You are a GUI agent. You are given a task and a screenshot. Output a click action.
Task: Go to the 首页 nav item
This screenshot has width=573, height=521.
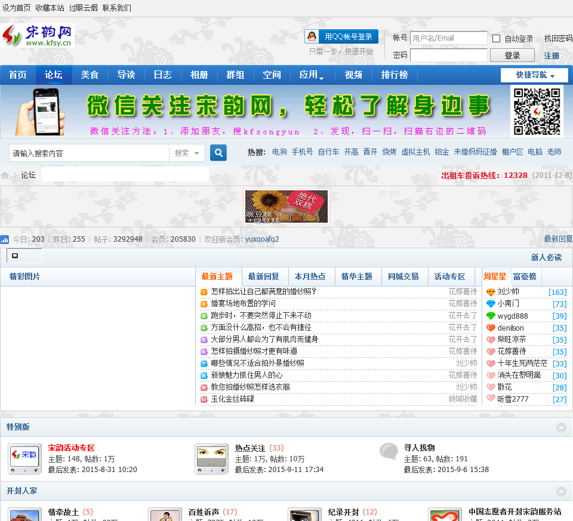18,75
